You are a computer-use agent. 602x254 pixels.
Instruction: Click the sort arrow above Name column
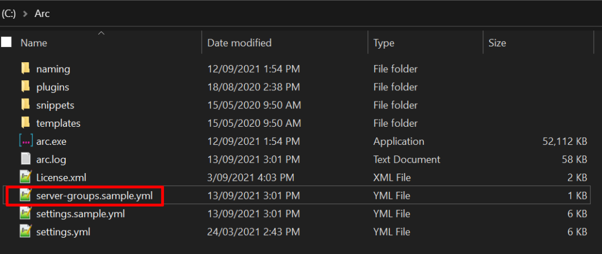tap(101, 33)
